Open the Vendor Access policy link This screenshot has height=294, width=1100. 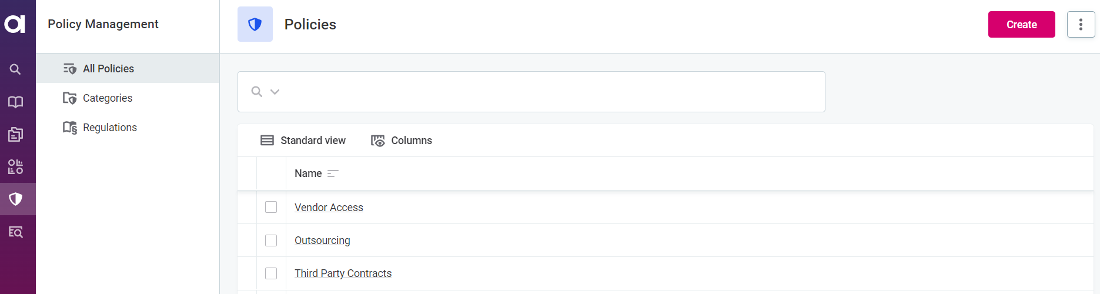pos(329,208)
